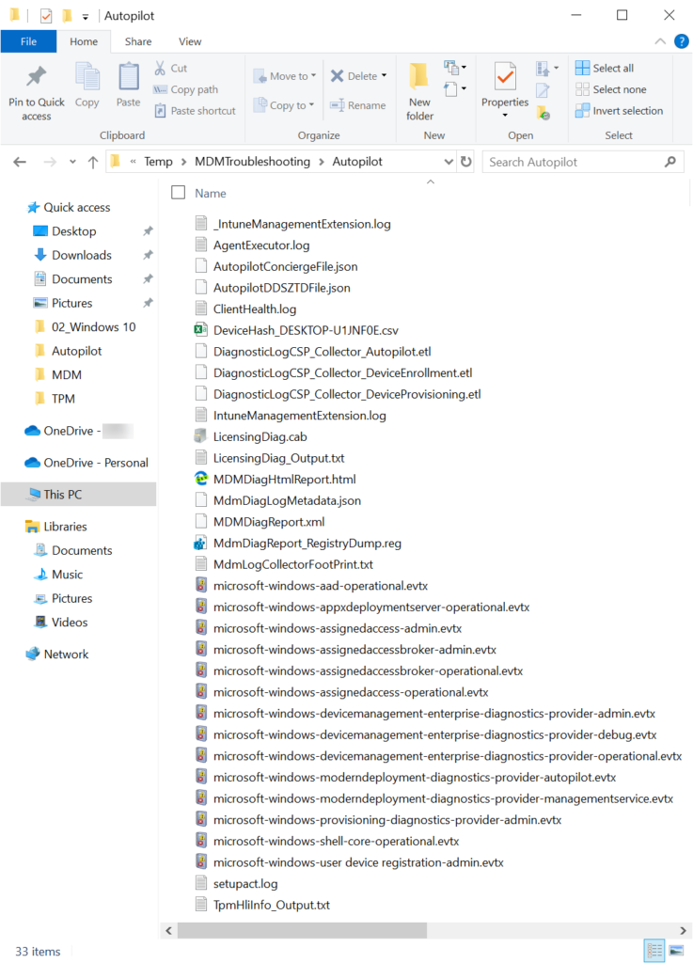Open the Quick Access Toolbar customize dropdown
This screenshot has height=963, width=693.
(86, 17)
